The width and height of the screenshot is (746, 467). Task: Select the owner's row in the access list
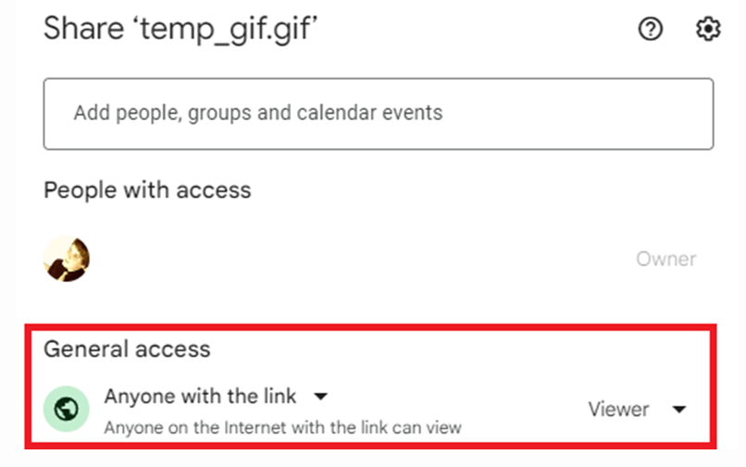coord(370,259)
